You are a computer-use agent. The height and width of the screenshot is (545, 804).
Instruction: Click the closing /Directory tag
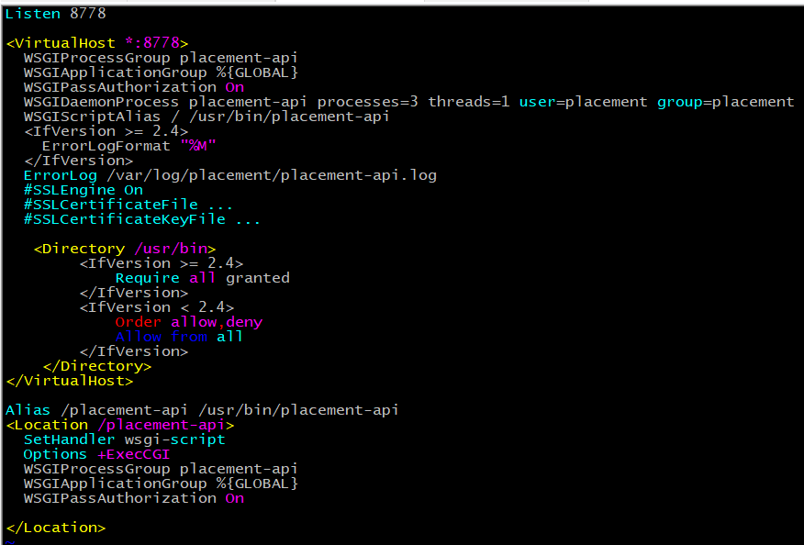point(97,366)
